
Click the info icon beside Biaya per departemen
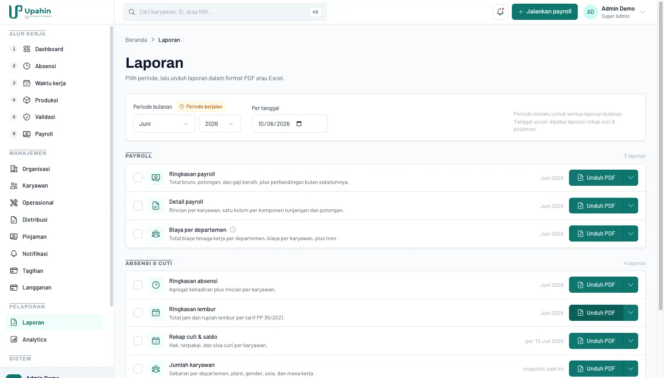[233, 230]
